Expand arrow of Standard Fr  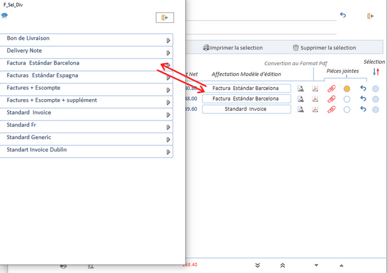pyautogui.click(x=168, y=127)
